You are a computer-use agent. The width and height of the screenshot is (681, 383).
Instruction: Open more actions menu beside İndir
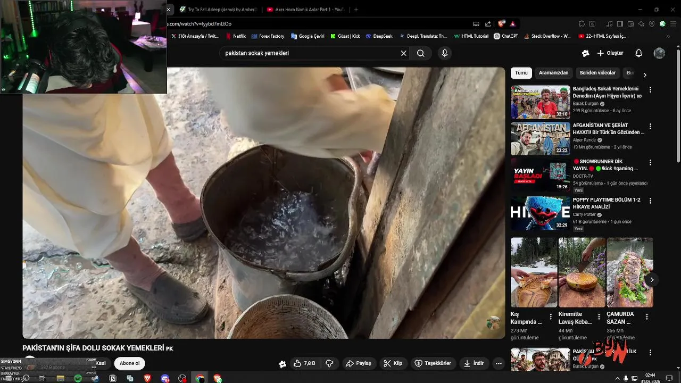(499, 363)
